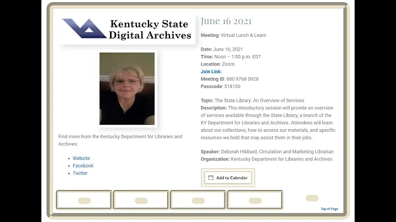Click the Noon – 1:00 p.m. EDT time text

click(x=238, y=57)
